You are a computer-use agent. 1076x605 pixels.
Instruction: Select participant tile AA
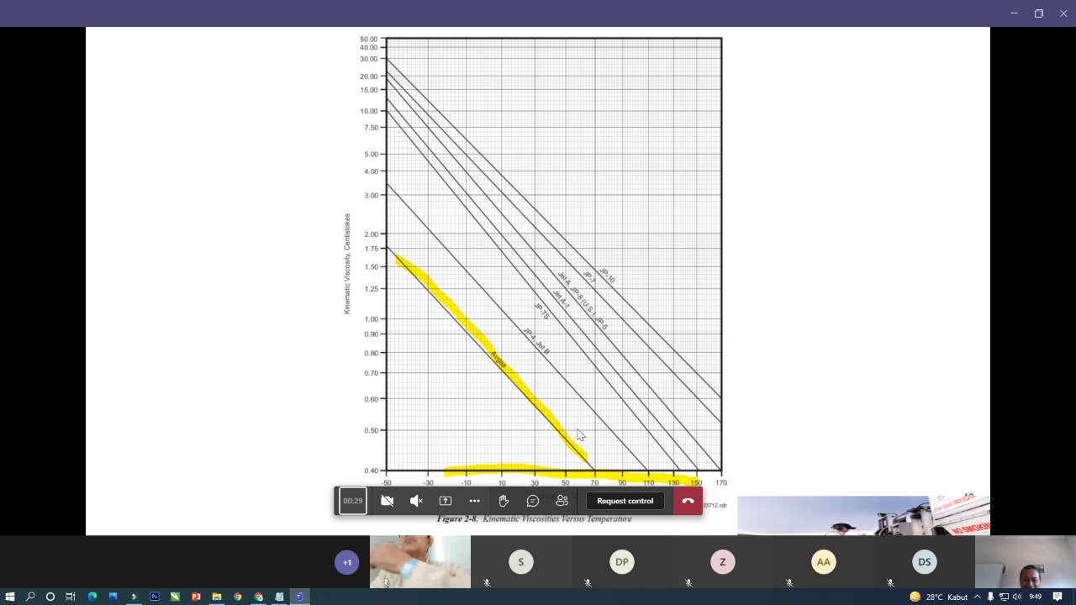coord(824,562)
